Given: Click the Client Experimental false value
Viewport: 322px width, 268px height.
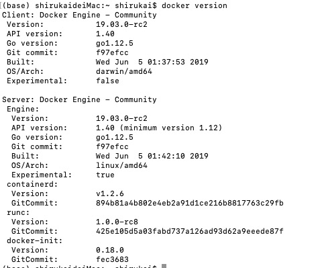Looking at the screenshot, I should 107,81.
